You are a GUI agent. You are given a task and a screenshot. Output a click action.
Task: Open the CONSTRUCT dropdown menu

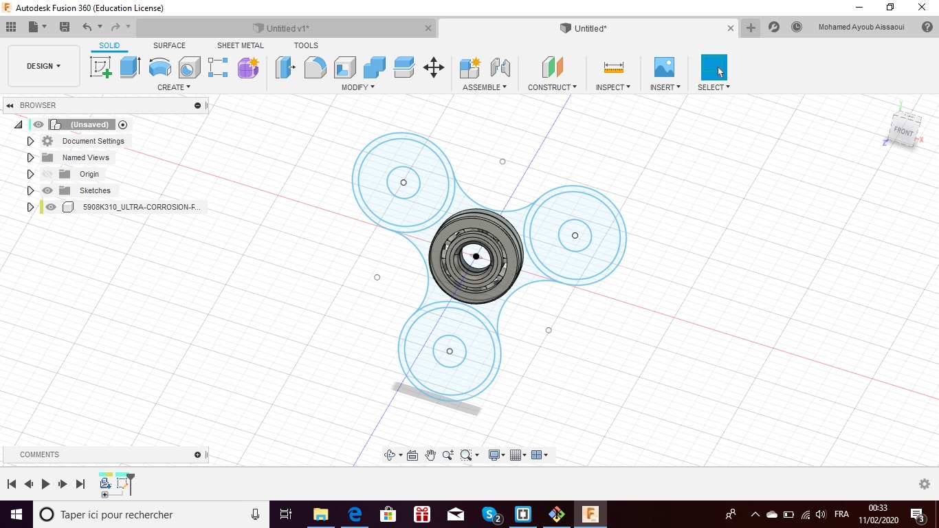click(552, 87)
